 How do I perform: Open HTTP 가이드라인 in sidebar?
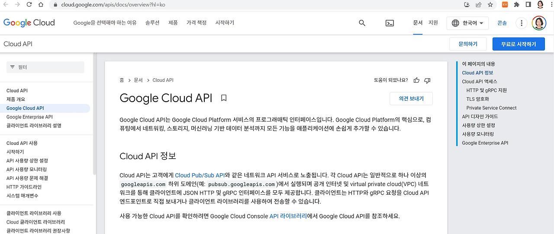tap(24, 187)
